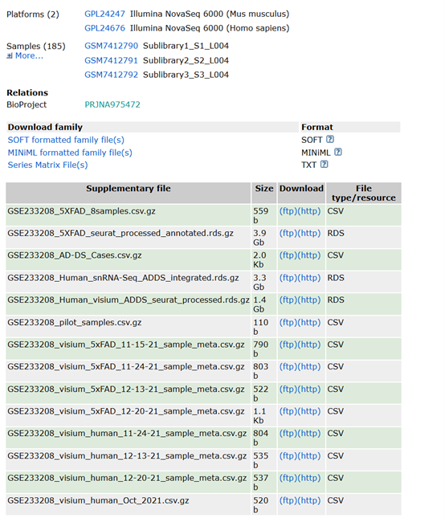Download pilot_samples.csv.gz via ftp
445x518 pixels.
coord(288,322)
